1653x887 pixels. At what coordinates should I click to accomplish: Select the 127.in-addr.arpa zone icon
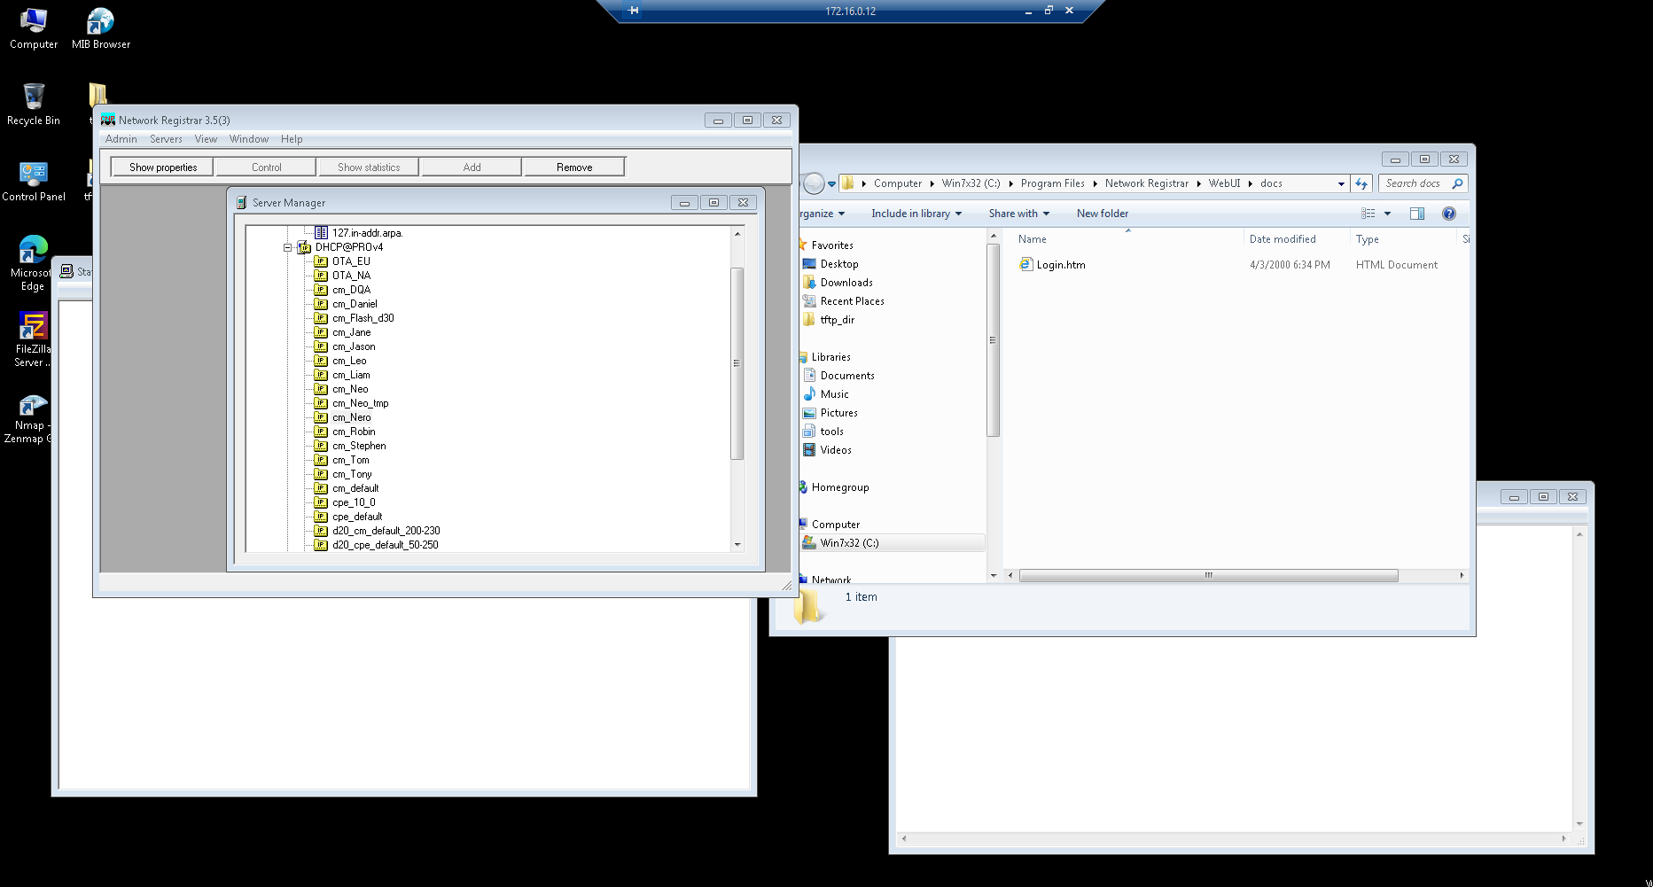tap(322, 233)
